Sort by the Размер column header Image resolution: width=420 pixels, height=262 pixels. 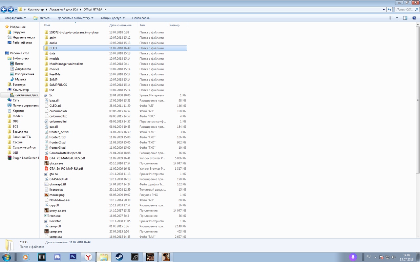pos(178,25)
